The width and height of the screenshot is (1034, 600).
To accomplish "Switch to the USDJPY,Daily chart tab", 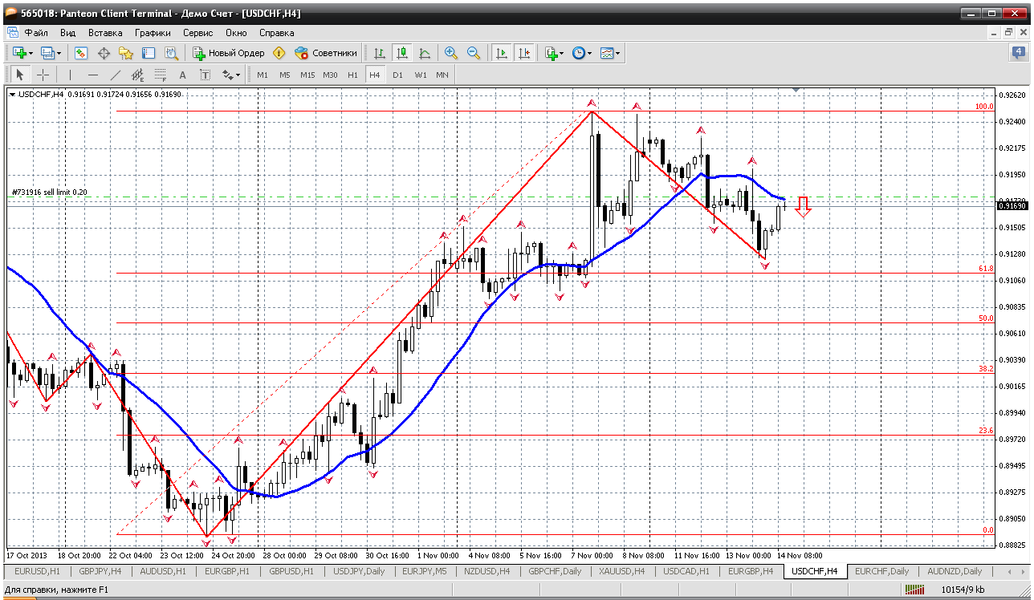I will (x=358, y=571).
